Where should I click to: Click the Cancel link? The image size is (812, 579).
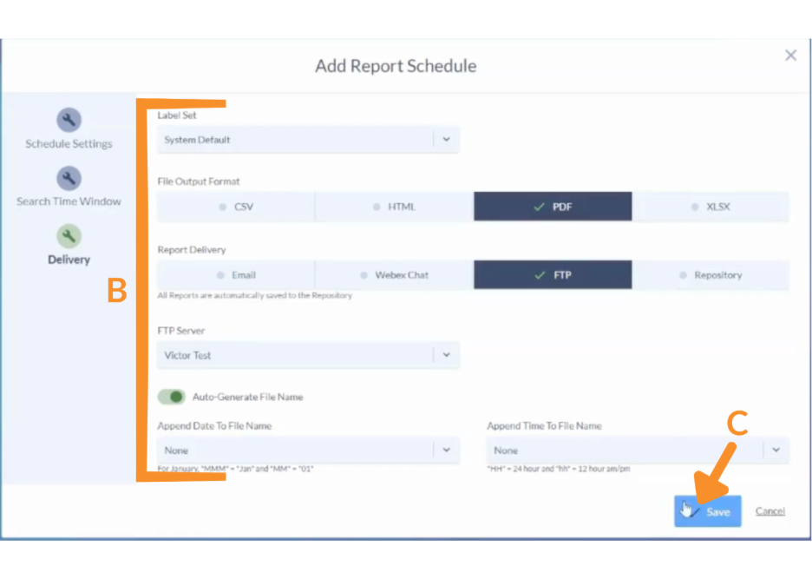click(x=769, y=511)
